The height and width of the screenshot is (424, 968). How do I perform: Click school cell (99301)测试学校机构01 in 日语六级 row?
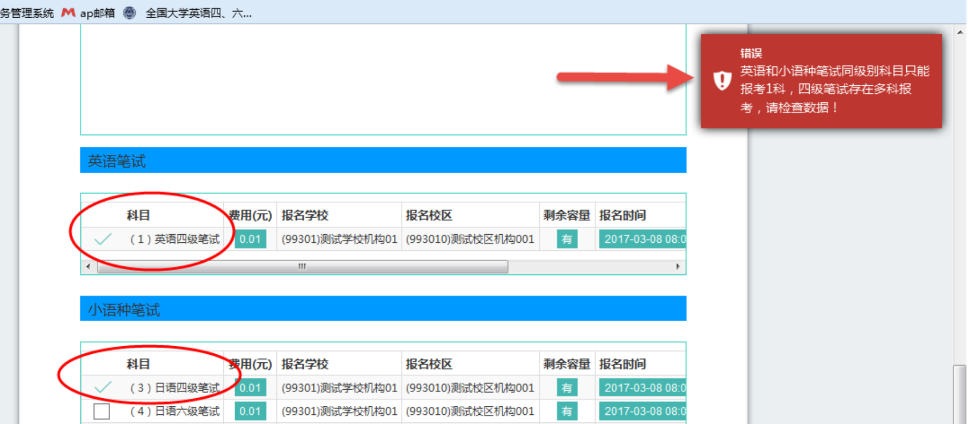[x=339, y=411]
